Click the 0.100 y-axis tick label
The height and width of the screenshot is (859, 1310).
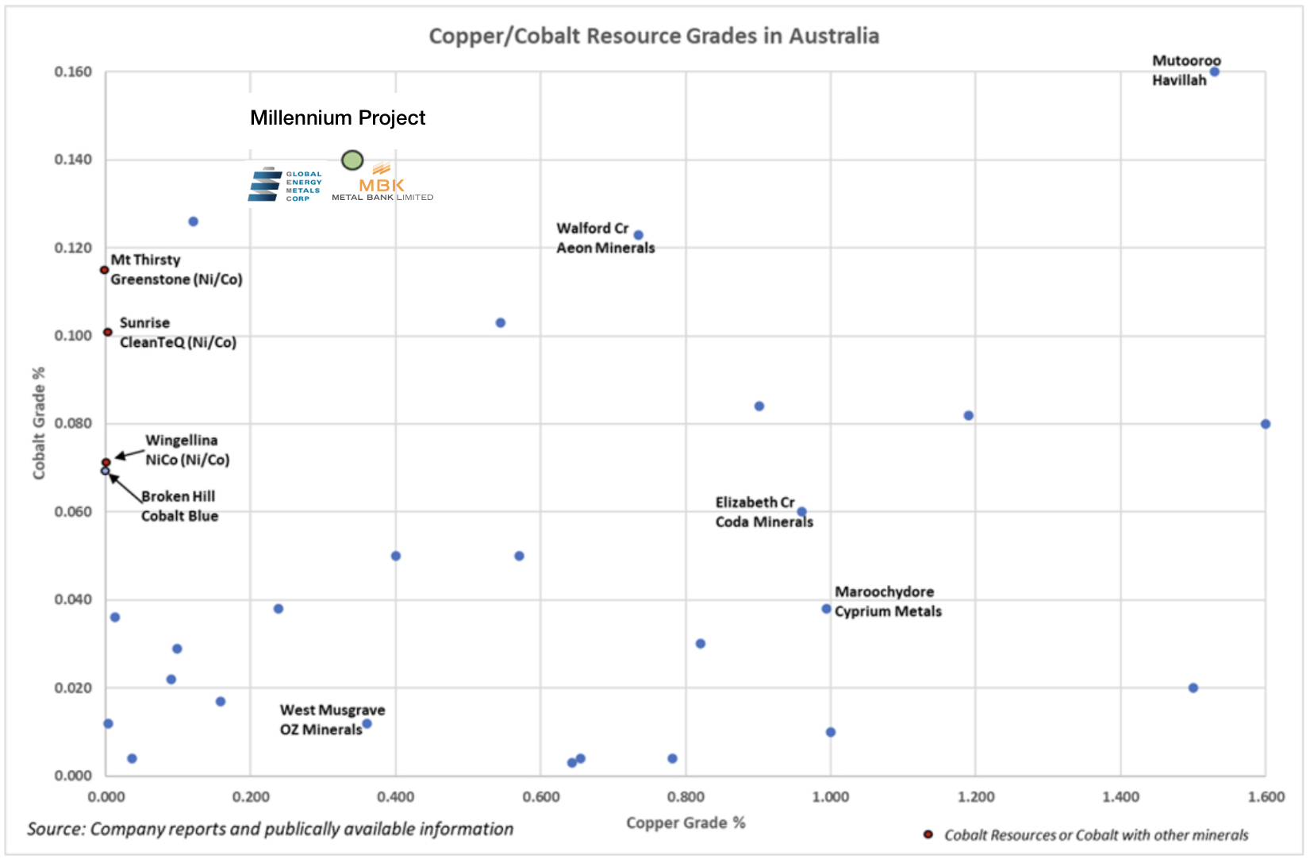[73, 336]
